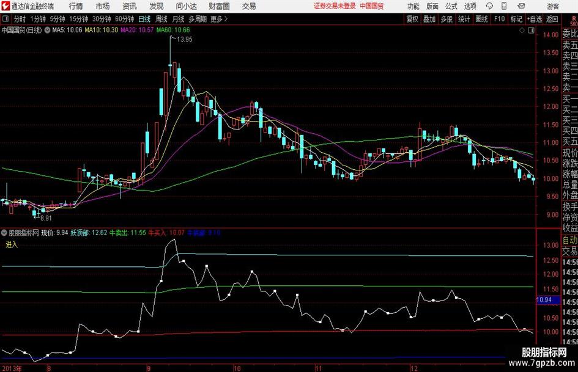The height and width of the screenshot is (372, 578).
Task: Click month 9 on time axis
Action: pos(148,368)
